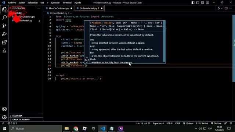This screenshot has width=235, height=132.
Task: Open the Selección menu
Action: (33, 3)
